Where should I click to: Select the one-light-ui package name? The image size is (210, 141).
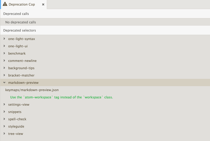point(18,46)
